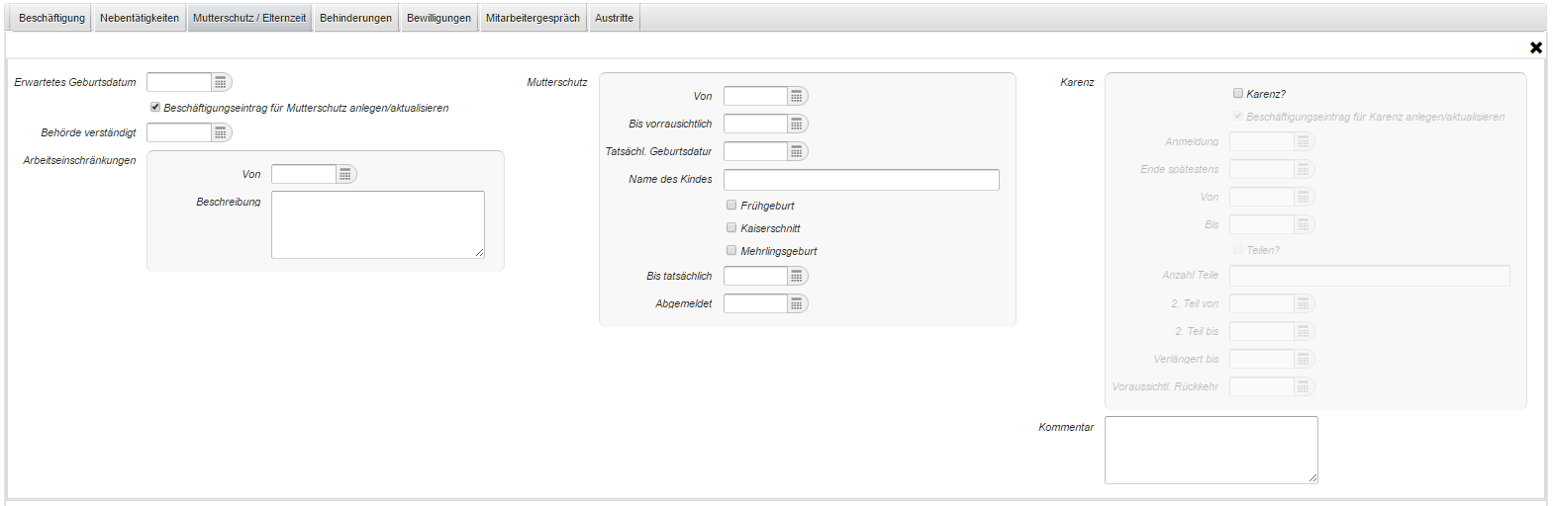The width and height of the screenshot is (1553, 506).
Task: Close the form with the X button
Action: (x=1535, y=47)
